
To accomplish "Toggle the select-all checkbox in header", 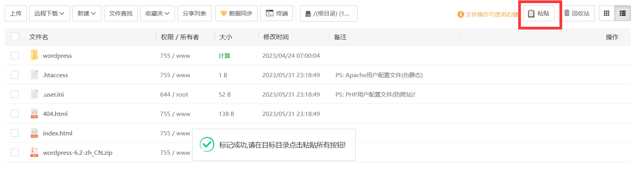I will coord(15,37).
